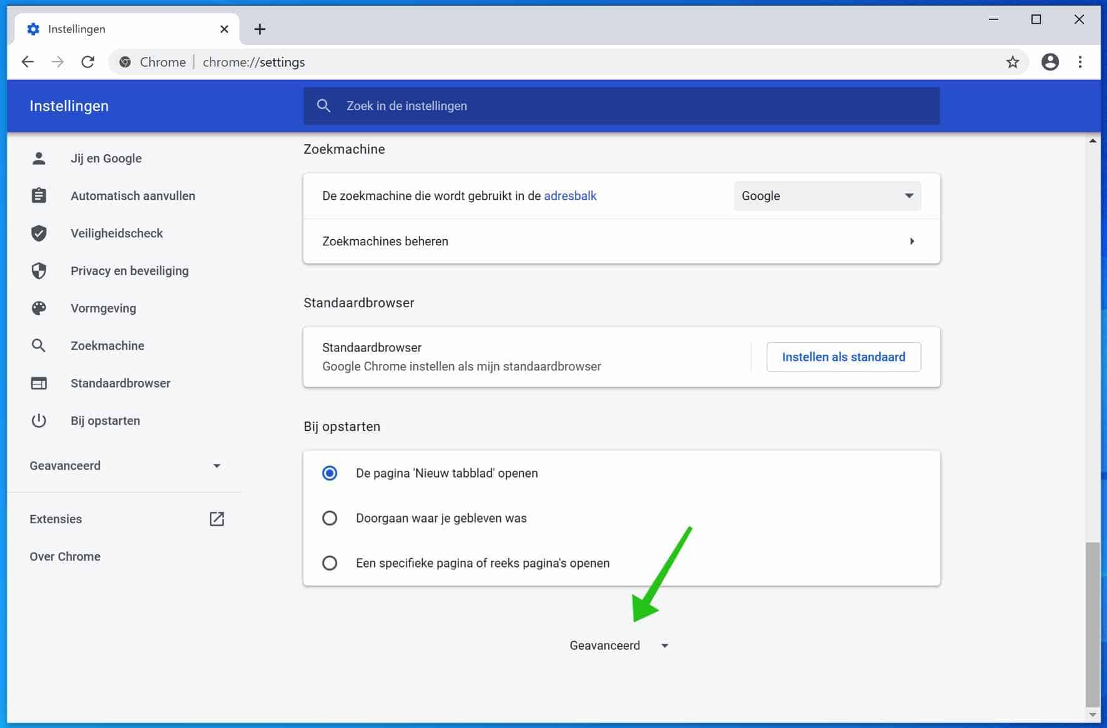Expand Geavanceerd at bottom of page

619,646
